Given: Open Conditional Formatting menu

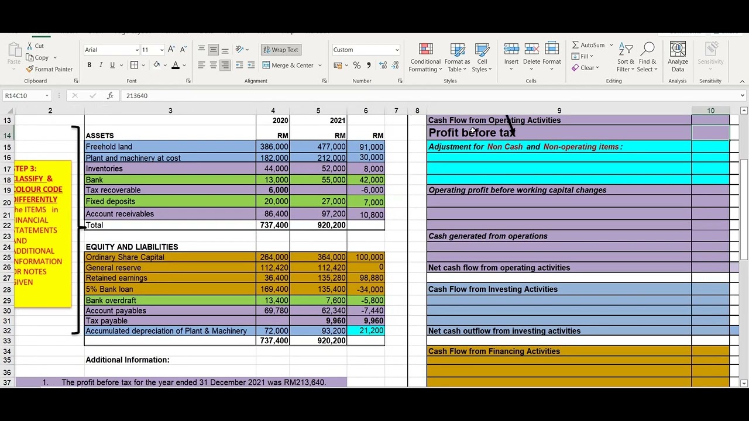Looking at the screenshot, I should pos(425,57).
